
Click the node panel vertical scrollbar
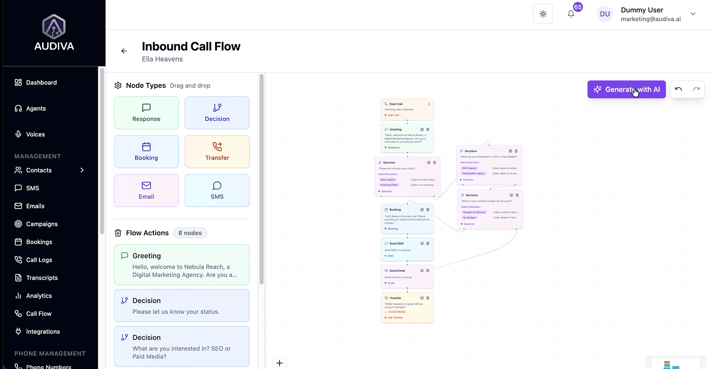[261, 179]
